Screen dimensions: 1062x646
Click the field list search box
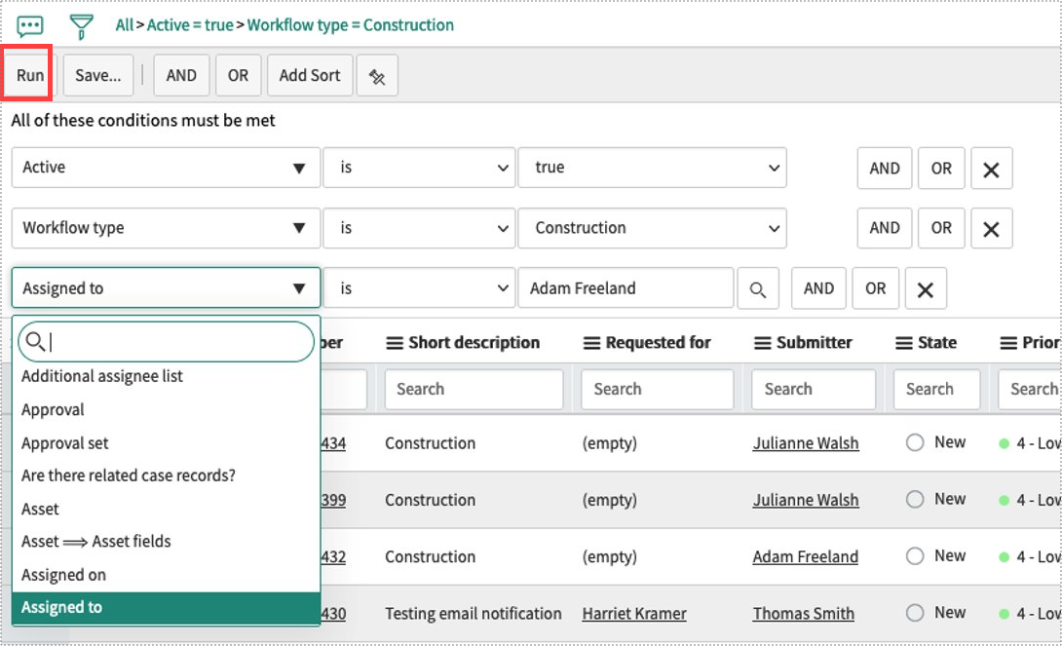166,341
